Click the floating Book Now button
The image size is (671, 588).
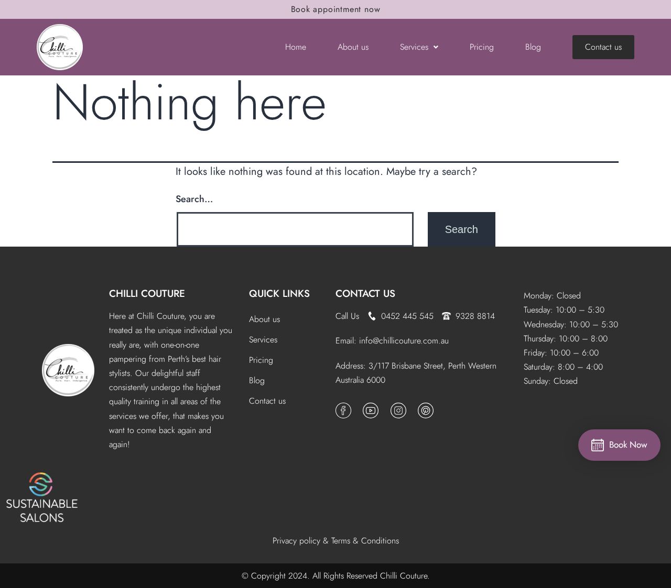619,445
